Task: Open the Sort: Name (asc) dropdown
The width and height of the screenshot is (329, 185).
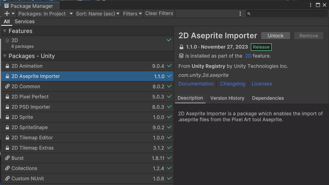Action: pyautogui.click(x=98, y=14)
